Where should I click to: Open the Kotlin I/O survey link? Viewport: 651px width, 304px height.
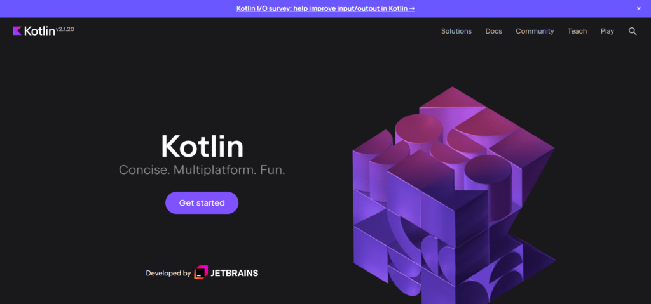[x=325, y=8]
